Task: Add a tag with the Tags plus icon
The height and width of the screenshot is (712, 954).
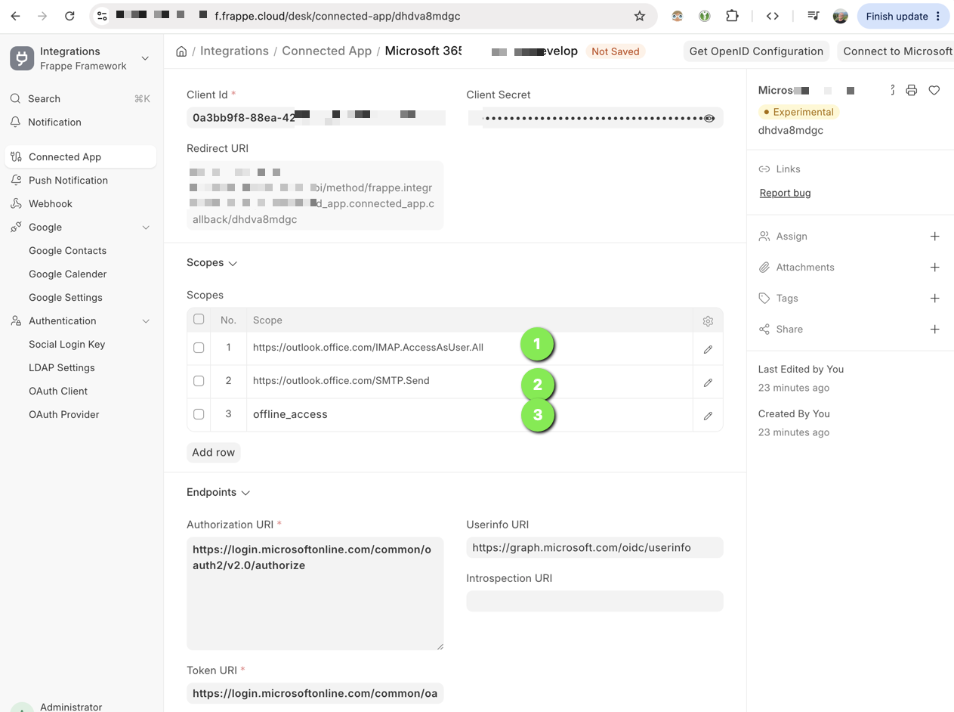Action: pos(934,299)
